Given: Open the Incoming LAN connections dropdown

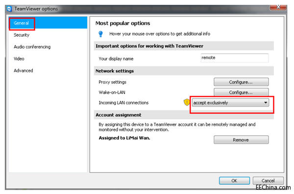Looking at the screenshot, I should 230,103.
